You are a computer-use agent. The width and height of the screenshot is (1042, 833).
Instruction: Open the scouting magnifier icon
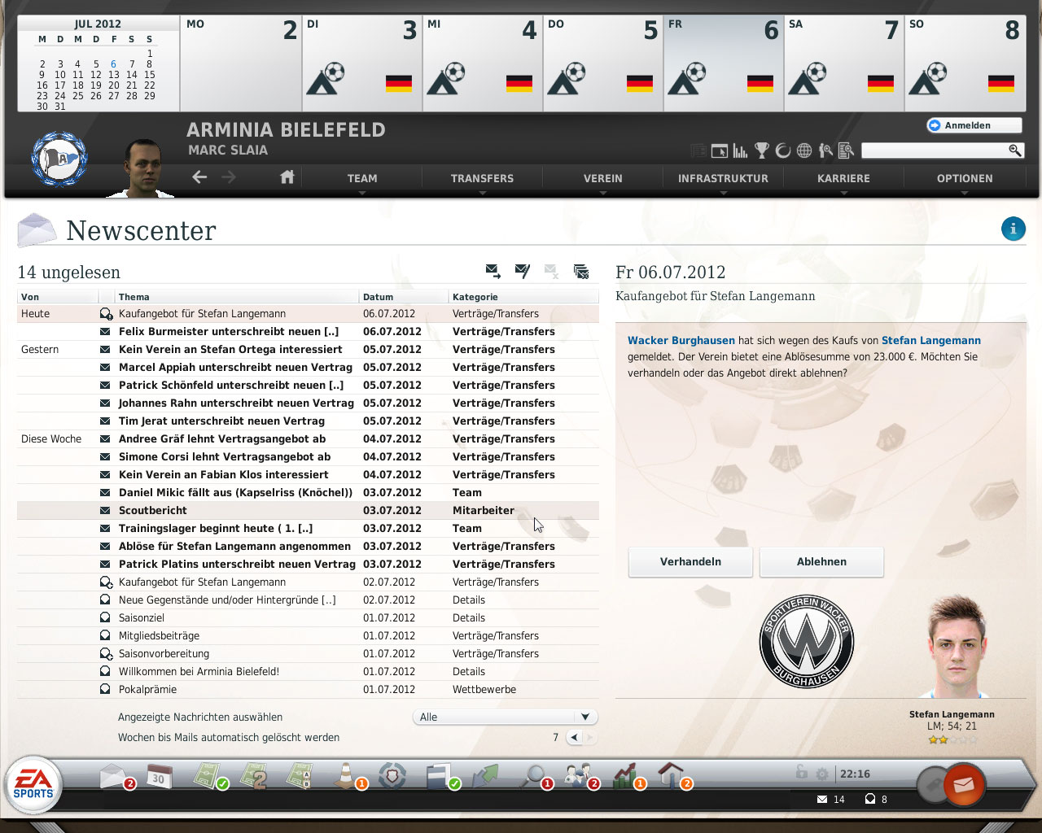click(x=535, y=776)
